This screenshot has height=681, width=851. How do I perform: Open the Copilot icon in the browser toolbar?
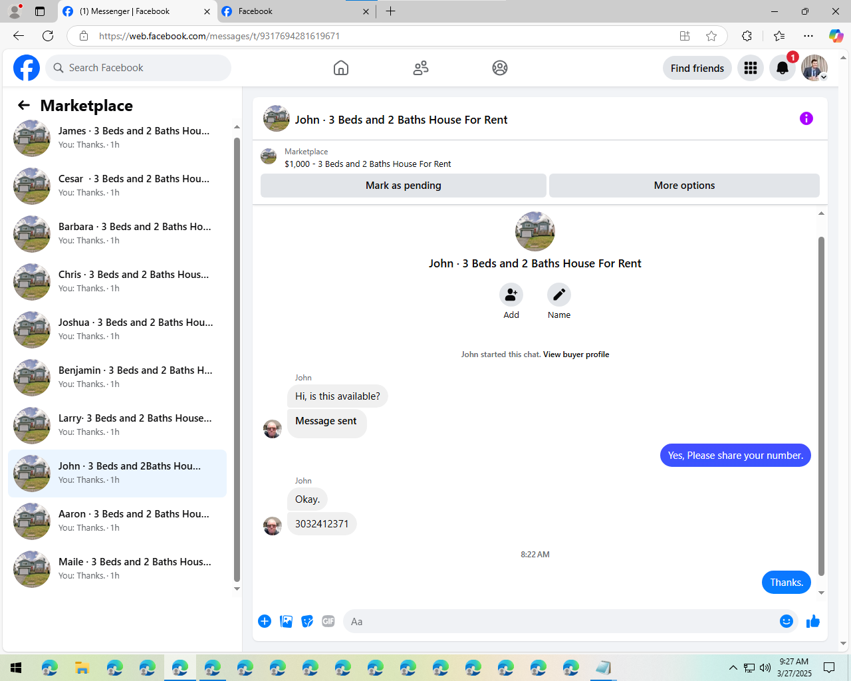click(x=836, y=36)
